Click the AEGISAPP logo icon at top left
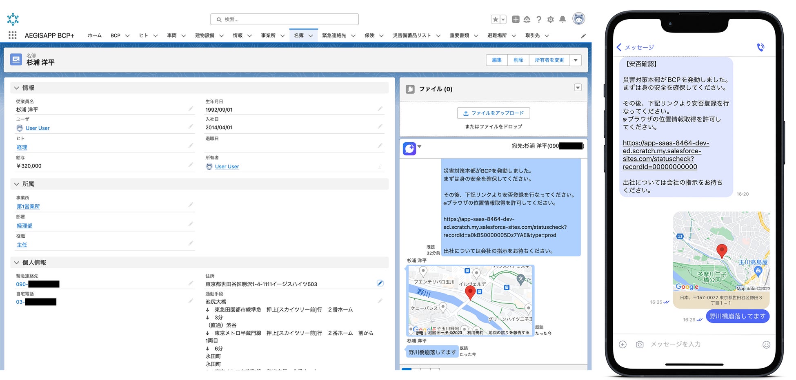 (13, 19)
